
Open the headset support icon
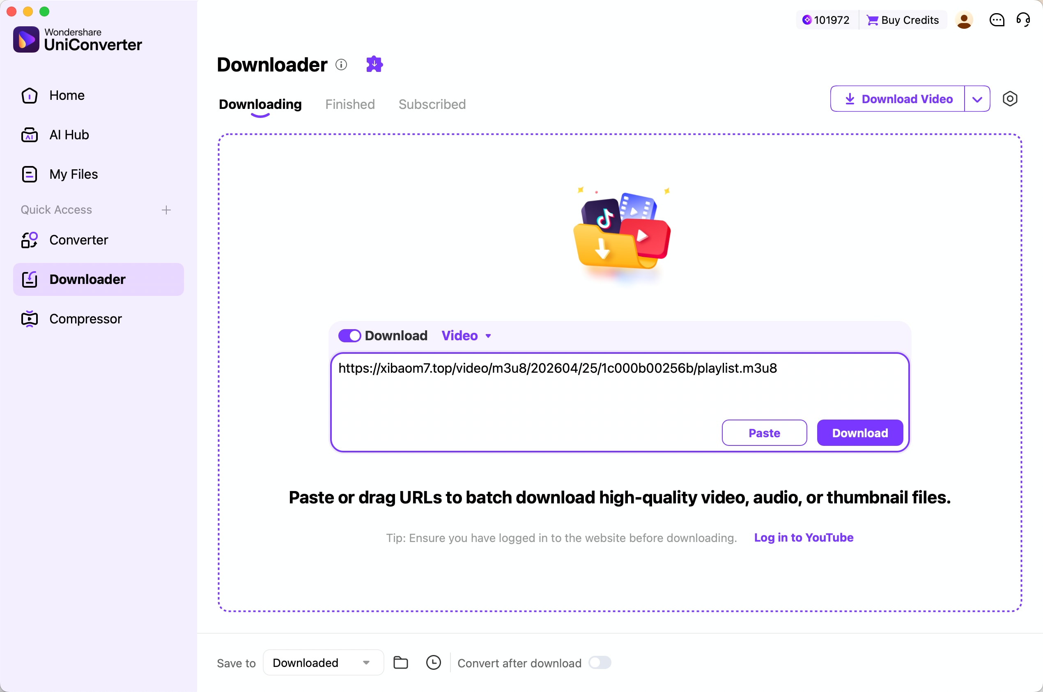(1023, 20)
